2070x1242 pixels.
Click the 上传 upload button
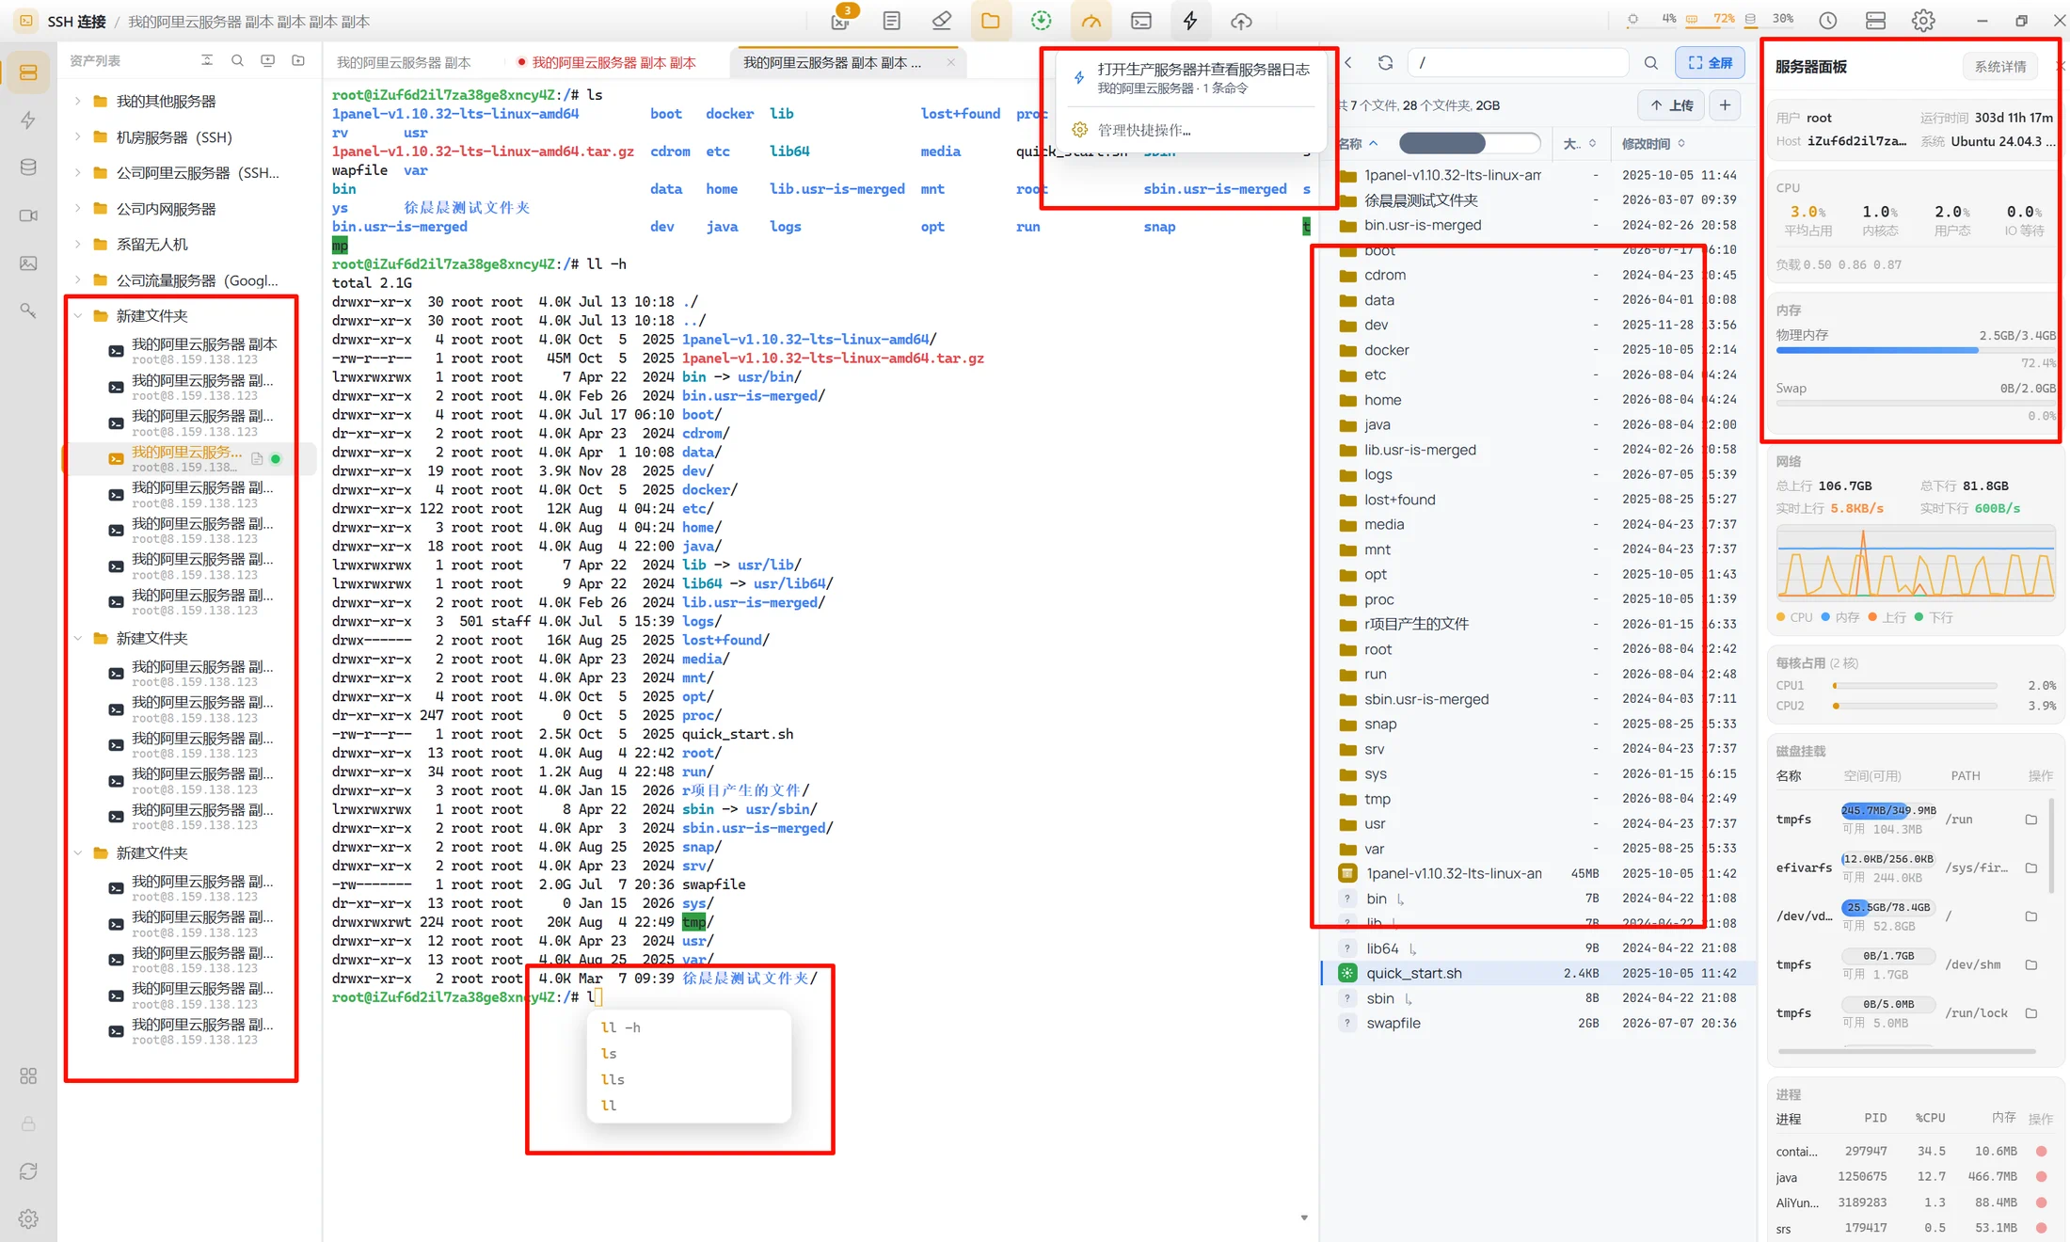click(1671, 105)
